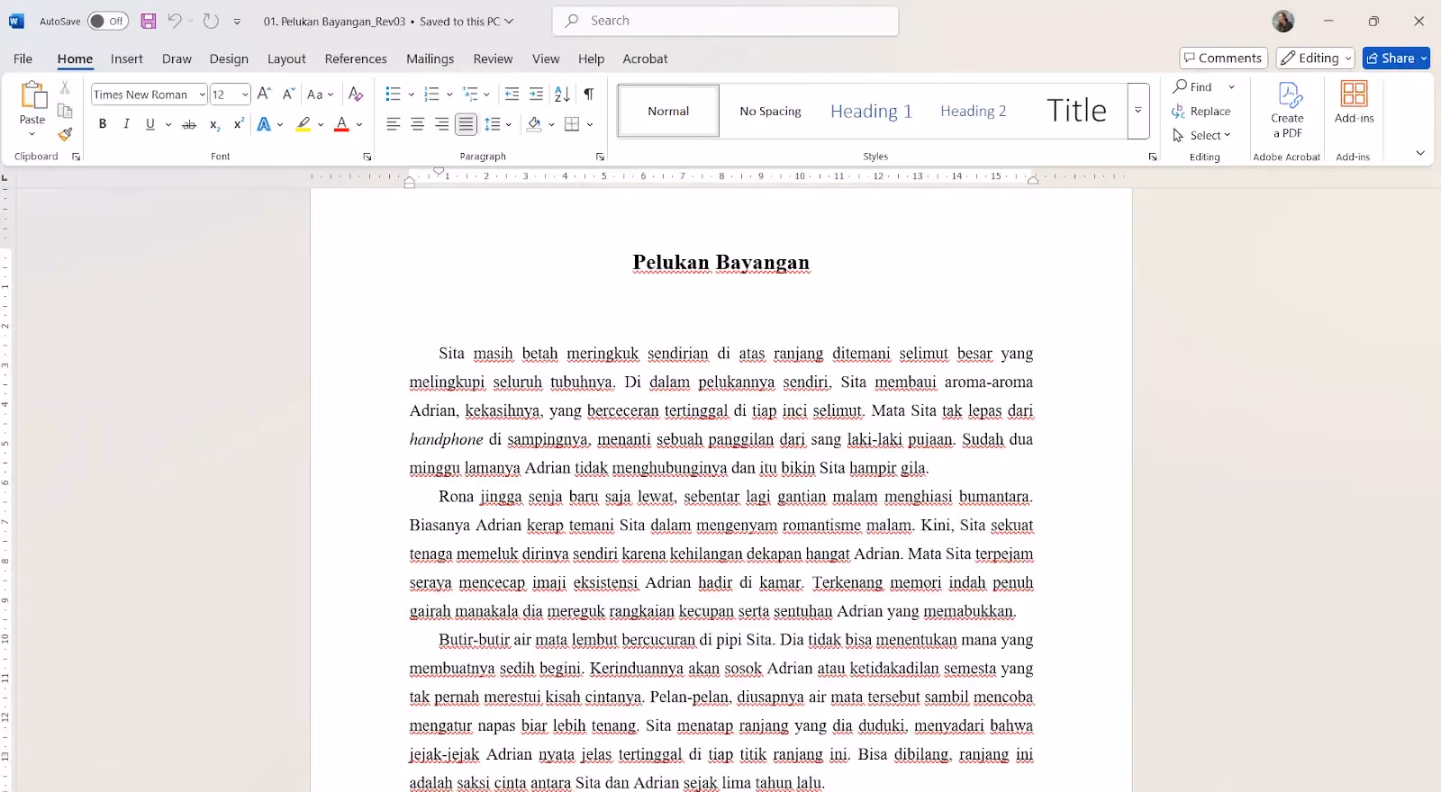Screen dimensions: 1441x792
Task: Save the document with the floppy icon
Action: 149,21
